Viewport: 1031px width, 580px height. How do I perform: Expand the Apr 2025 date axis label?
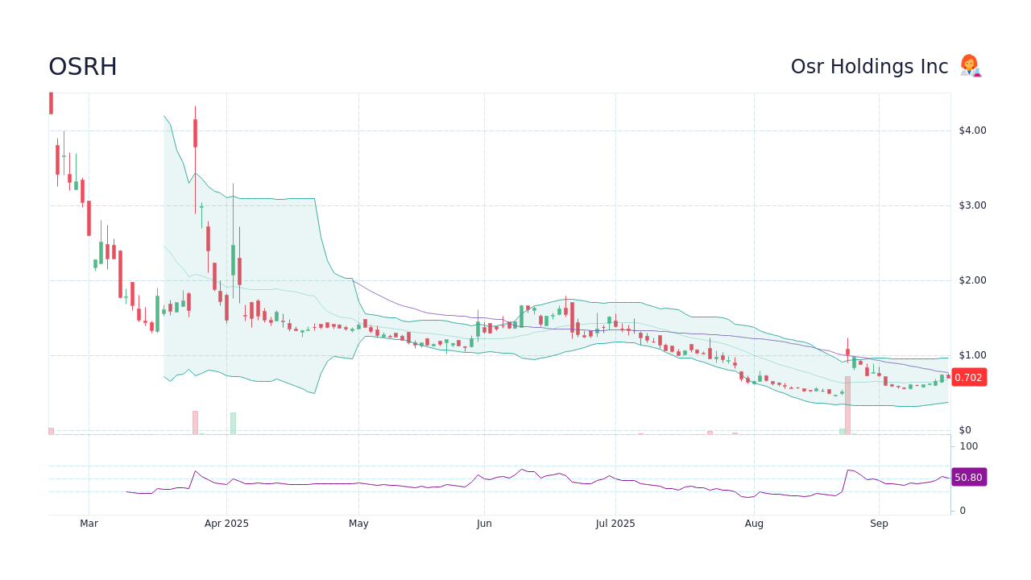click(x=228, y=524)
